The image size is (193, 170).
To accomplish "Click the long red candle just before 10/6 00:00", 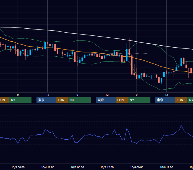I will click(x=132, y=65).
